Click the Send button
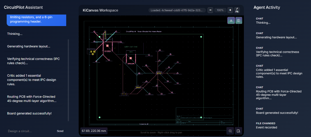 point(60,131)
